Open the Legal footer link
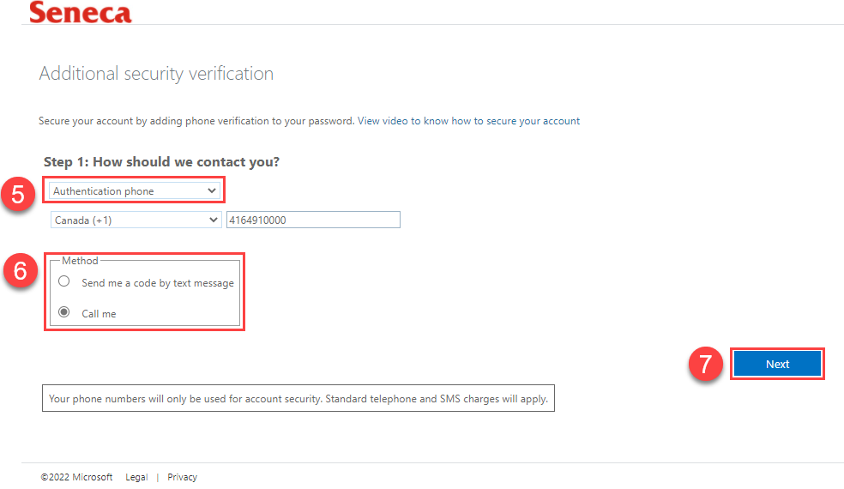Image resolution: width=844 pixels, height=489 pixels. pyautogui.click(x=136, y=477)
